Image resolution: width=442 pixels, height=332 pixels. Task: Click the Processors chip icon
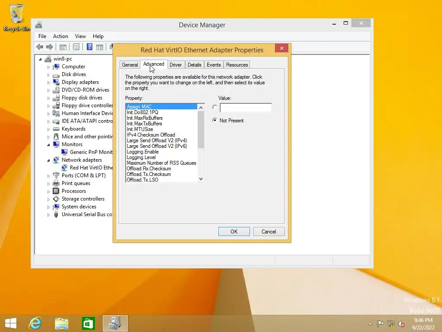tap(56, 191)
